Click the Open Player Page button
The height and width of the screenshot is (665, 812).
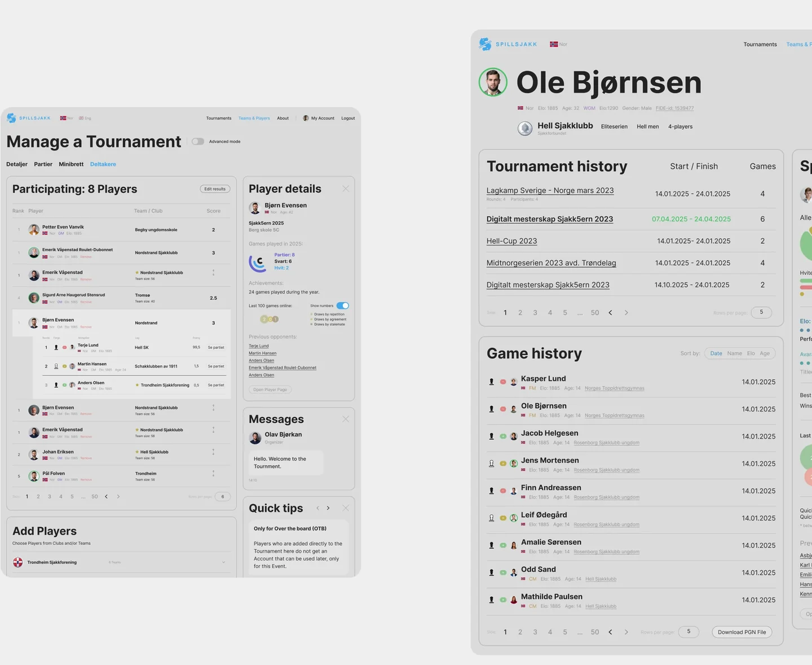270,390
